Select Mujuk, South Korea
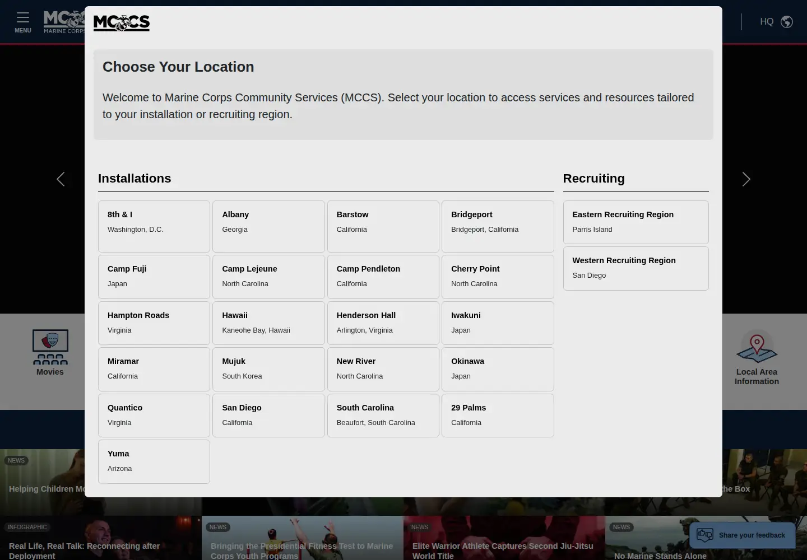The width and height of the screenshot is (807, 560). coord(268,369)
